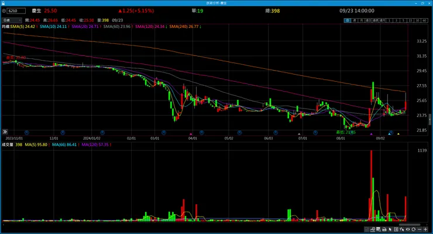This screenshot has width=433, height=234.
Task: Click the SMA(240) 26.77 indicator label
Action: pyautogui.click(x=185, y=26)
